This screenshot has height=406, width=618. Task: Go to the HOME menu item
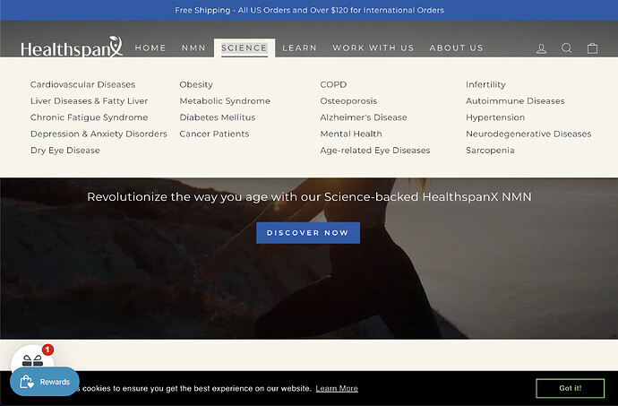(x=150, y=48)
